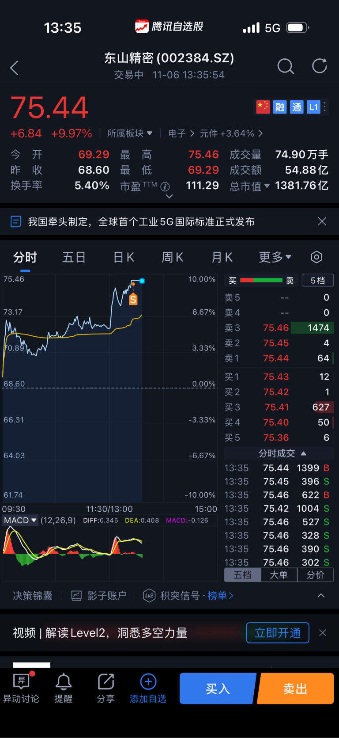
Task: Switch to the 日K tab
Action: click(x=124, y=257)
